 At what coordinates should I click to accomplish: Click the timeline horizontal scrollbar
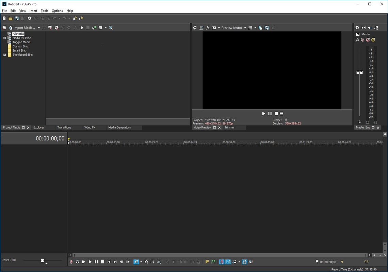[x=220, y=255]
